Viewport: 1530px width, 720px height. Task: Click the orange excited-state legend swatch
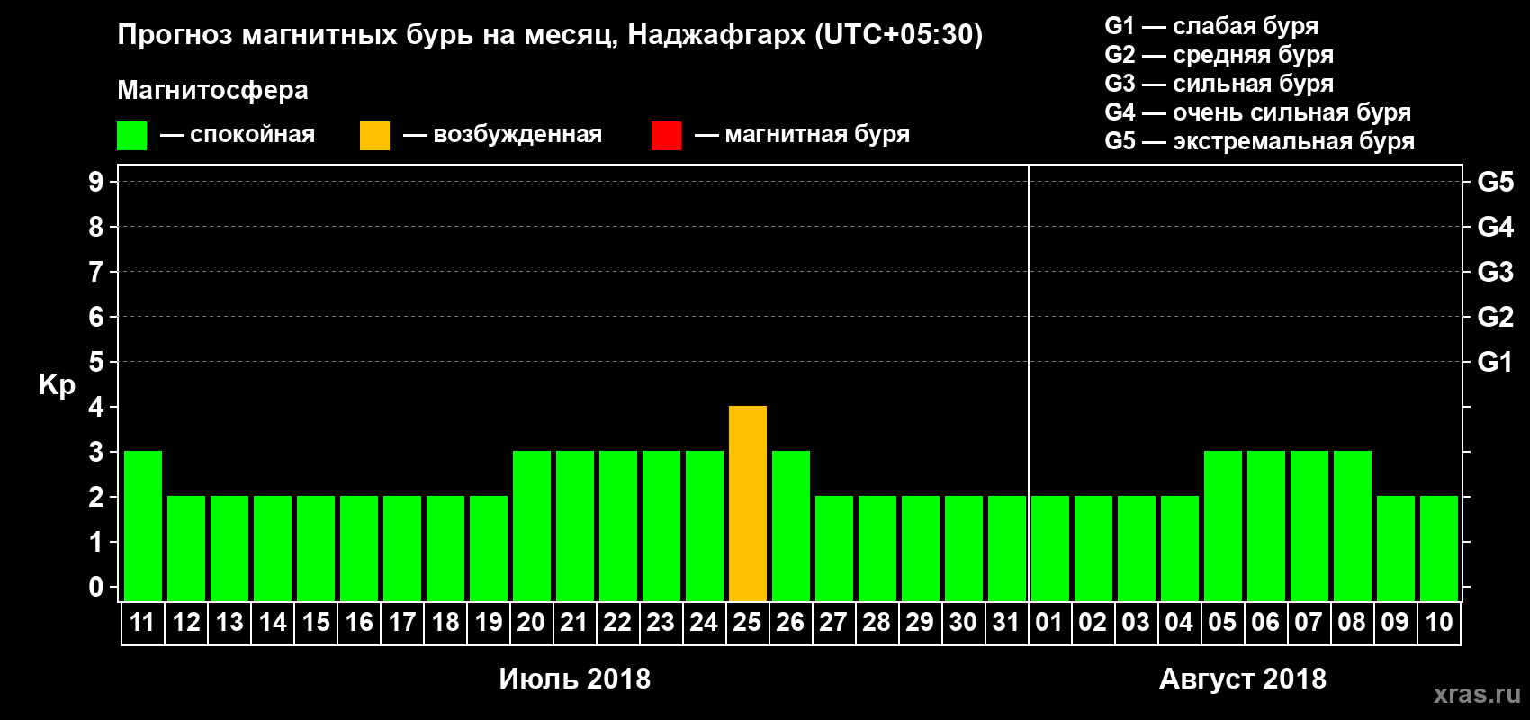coord(374,136)
